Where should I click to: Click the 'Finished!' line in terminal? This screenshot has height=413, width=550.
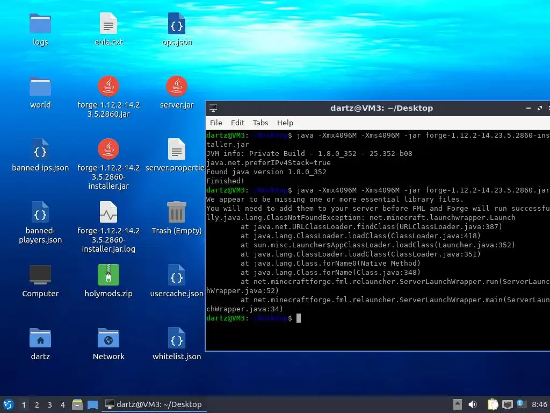click(225, 181)
